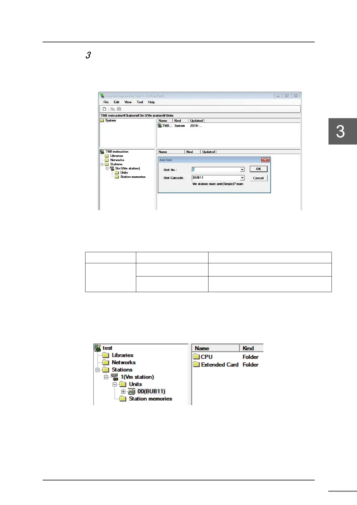Click the 00(BUB11) unit icon
This screenshot has height=505, width=357.
(131, 391)
